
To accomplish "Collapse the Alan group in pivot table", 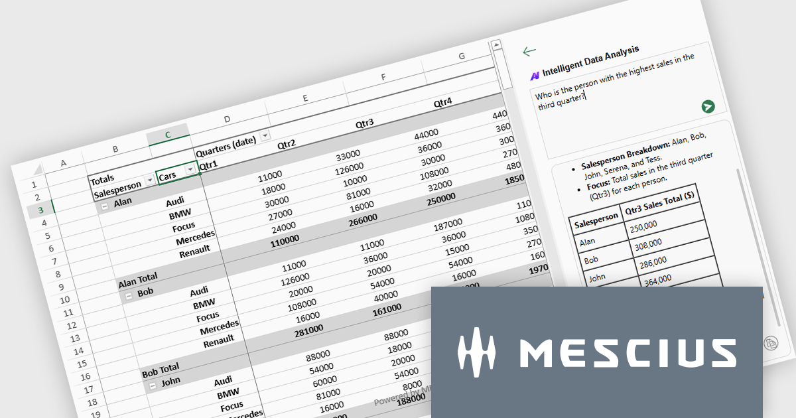I will (105, 206).
